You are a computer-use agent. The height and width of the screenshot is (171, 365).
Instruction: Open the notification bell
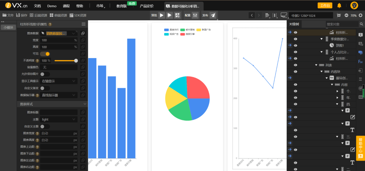pyautogui.click(x=339, y=5)
